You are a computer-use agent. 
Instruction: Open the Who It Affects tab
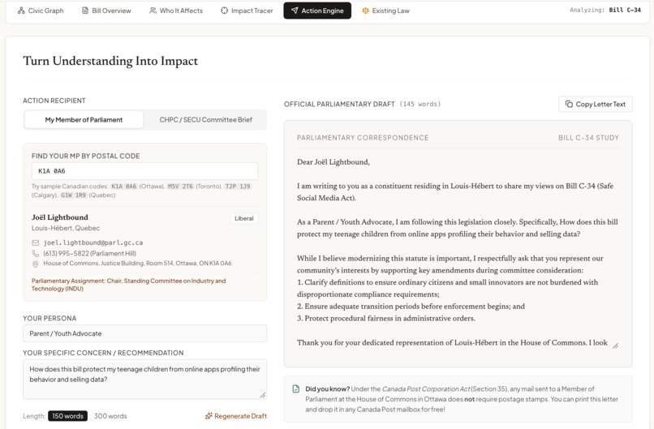coord(176,11)
